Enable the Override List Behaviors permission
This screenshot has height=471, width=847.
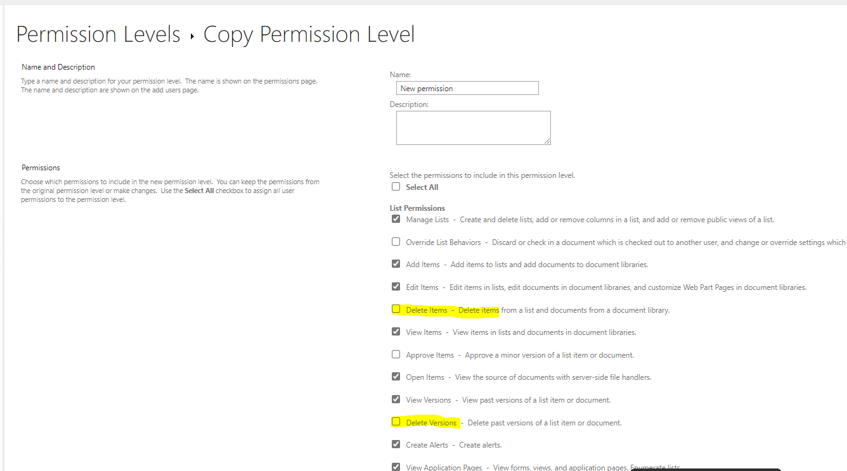[396, 241]
